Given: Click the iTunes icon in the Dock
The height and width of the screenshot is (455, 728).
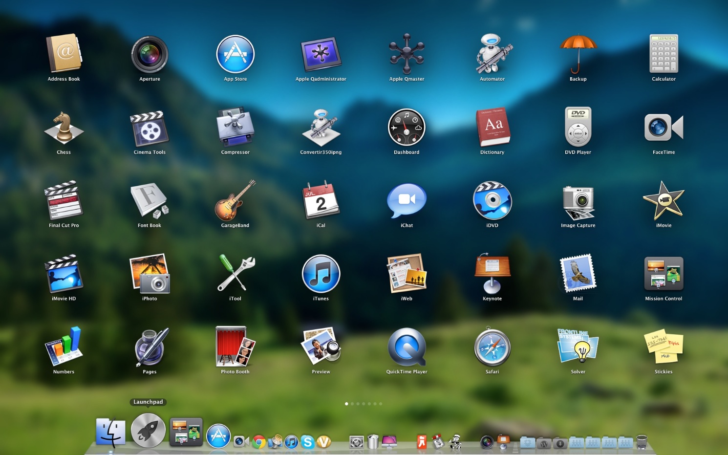Looking at the screenshot, I should coord(291,442).
